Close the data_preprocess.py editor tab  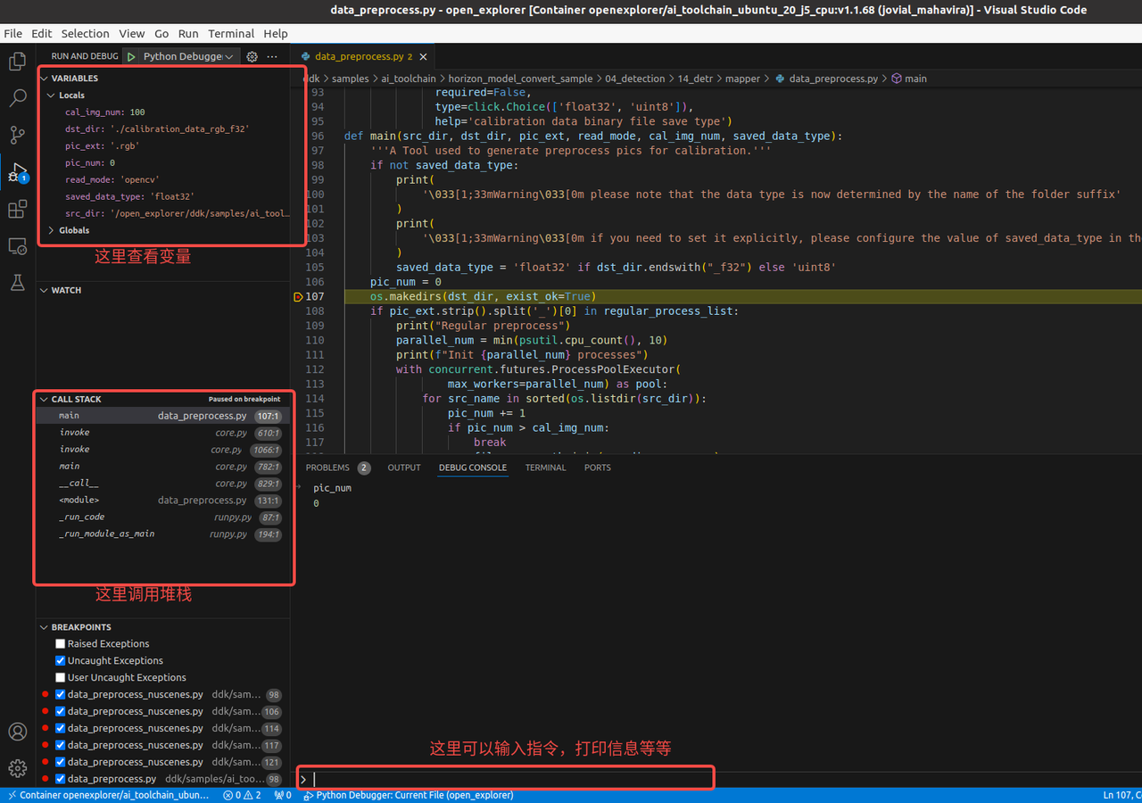tap(423, 56)
